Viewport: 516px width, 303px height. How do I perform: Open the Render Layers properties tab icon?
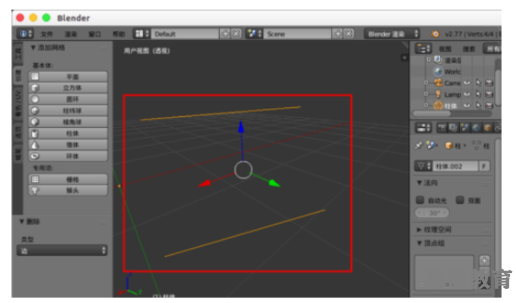coord(453,128)
